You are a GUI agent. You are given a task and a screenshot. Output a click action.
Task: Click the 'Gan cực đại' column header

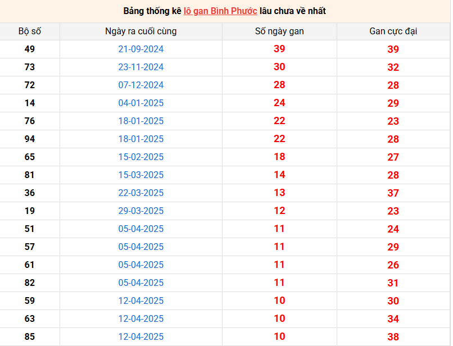pyautogui.click(x=393, y=31)
